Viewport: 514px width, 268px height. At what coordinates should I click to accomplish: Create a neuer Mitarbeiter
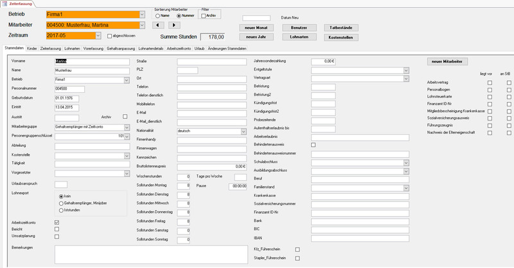pyautogui.click(x=447, y=61)
